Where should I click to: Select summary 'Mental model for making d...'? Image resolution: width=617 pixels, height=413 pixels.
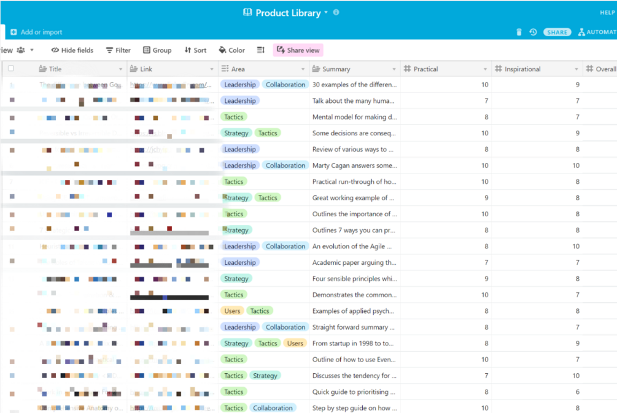354,117
